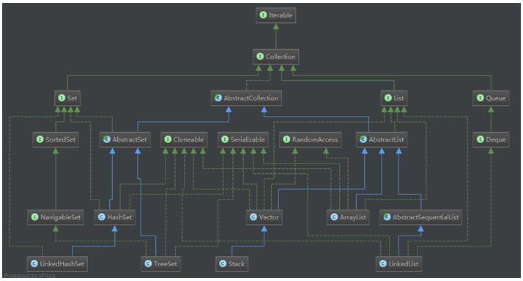Select the HashSet label text
This screenshot has width=523, height=281.
(x=119, y=217)
